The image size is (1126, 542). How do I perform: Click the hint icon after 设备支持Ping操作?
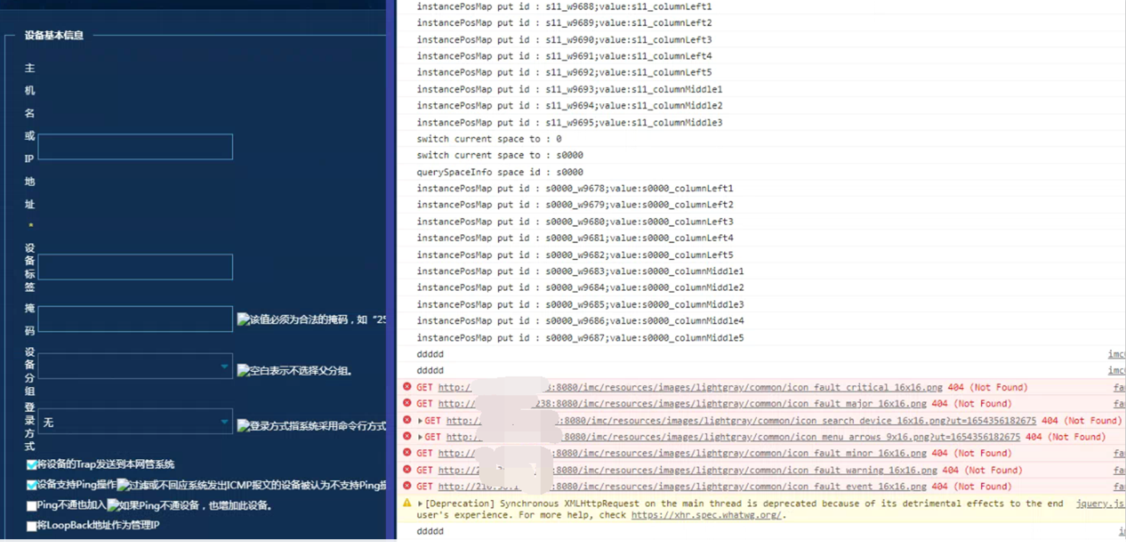click(x=123, y=485)
